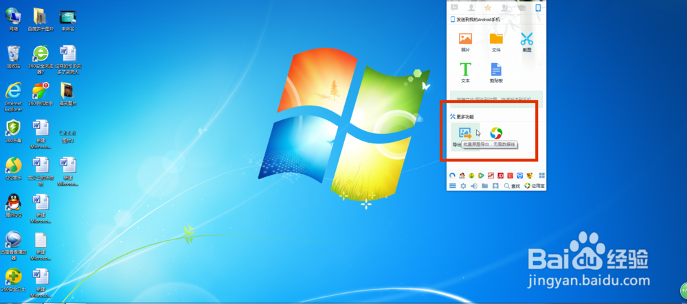Launch 360安全卫士 desktop shortcut
Viewport: 687px width, 304px height.
[x=14, y=281]
